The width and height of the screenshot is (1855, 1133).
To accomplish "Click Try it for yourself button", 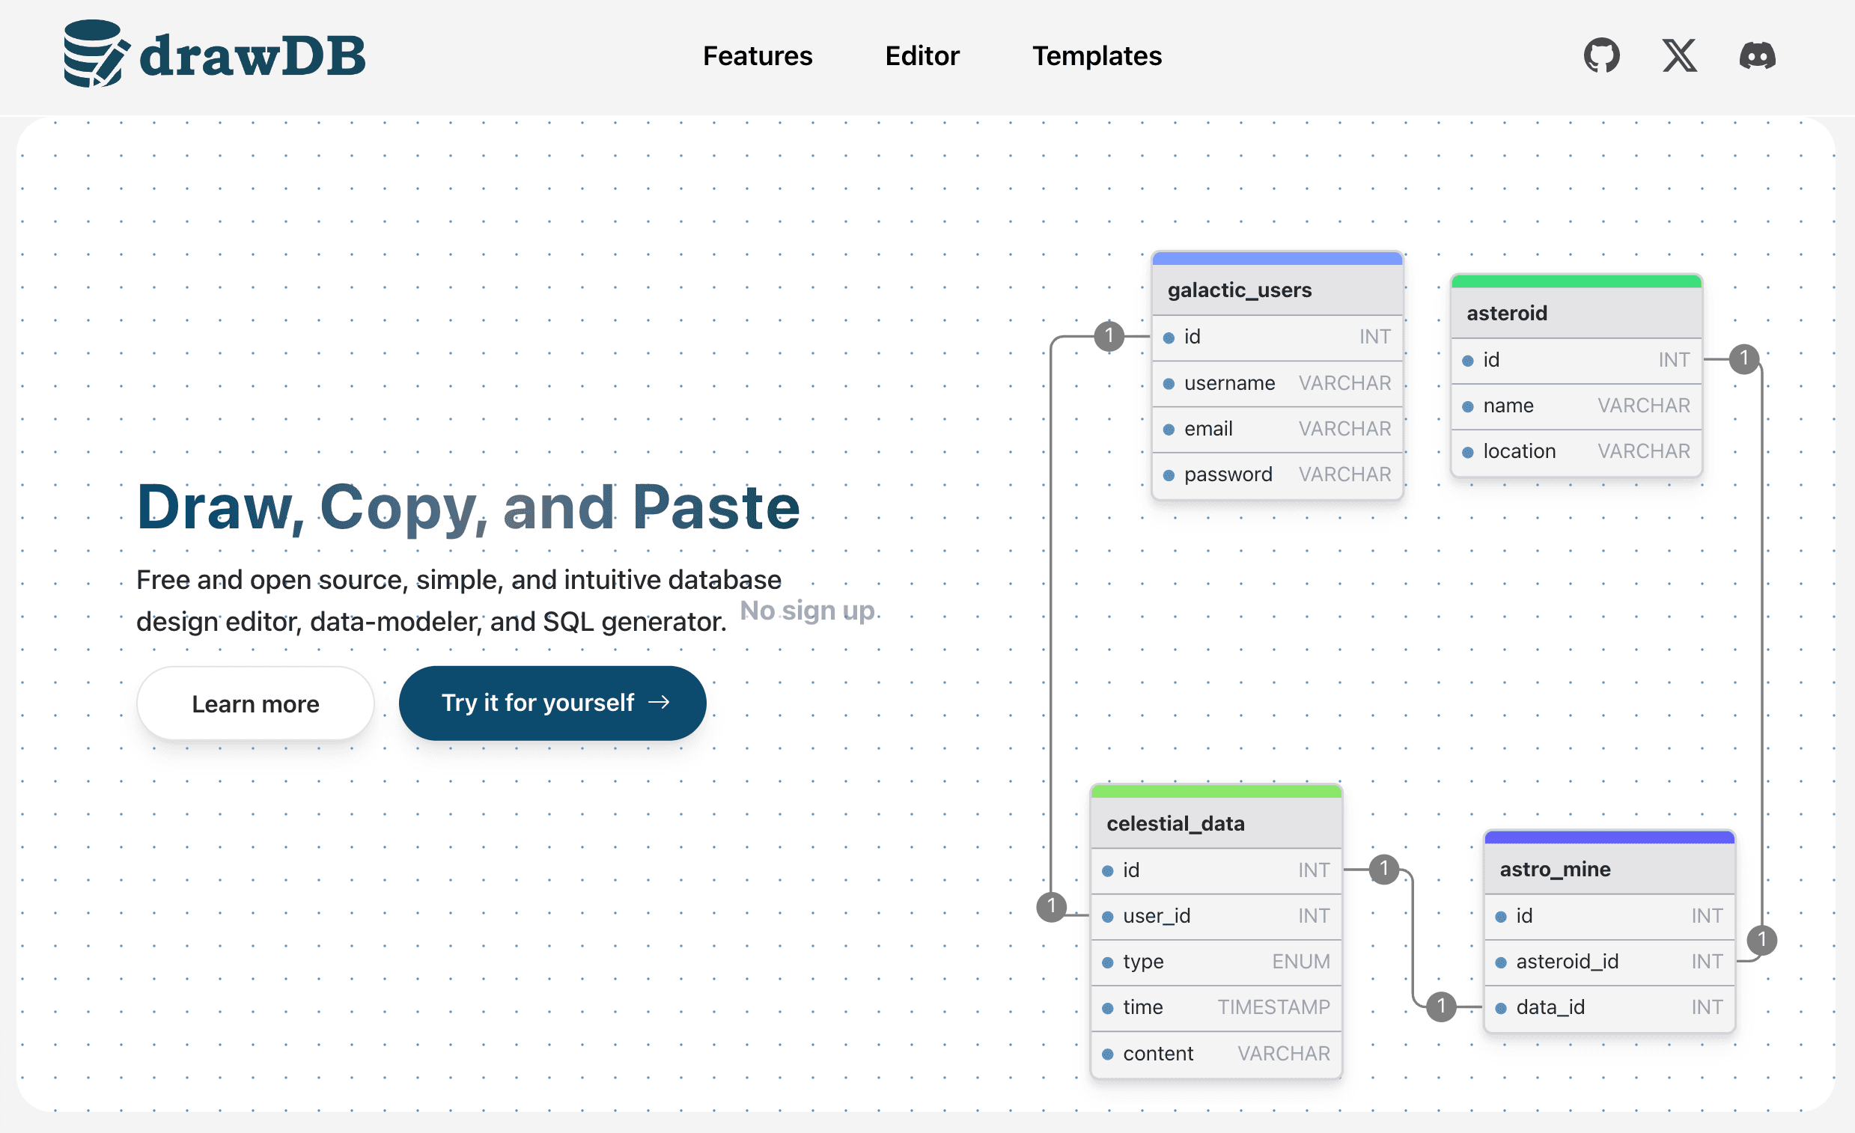I will 552,703.
